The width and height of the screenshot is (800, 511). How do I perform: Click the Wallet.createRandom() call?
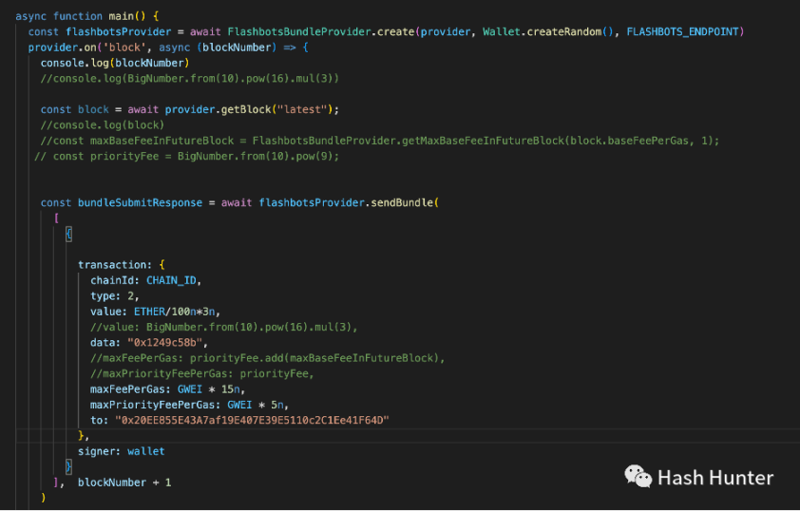click(548, 31)
